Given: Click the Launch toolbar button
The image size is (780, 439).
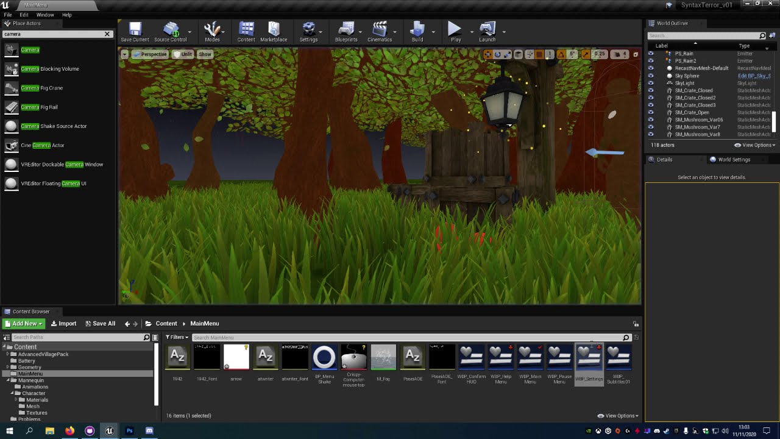Looking at the screenshot, I should [487, 32].
